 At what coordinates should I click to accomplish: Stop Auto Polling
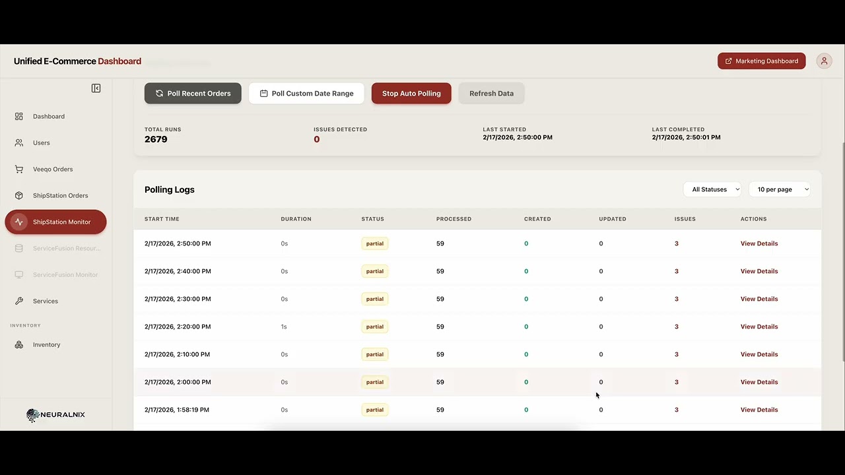[x=411, y=93]
